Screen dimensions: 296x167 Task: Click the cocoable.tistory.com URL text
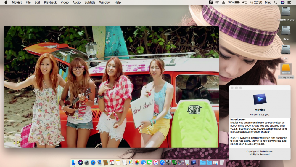click(245, 132)
